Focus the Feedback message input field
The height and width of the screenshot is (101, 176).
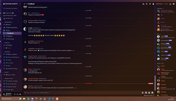[x=82, y=93]
